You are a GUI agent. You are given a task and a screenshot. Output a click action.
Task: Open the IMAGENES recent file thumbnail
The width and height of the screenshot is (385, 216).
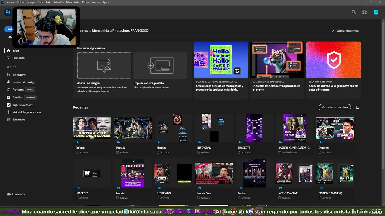[92, 173]
